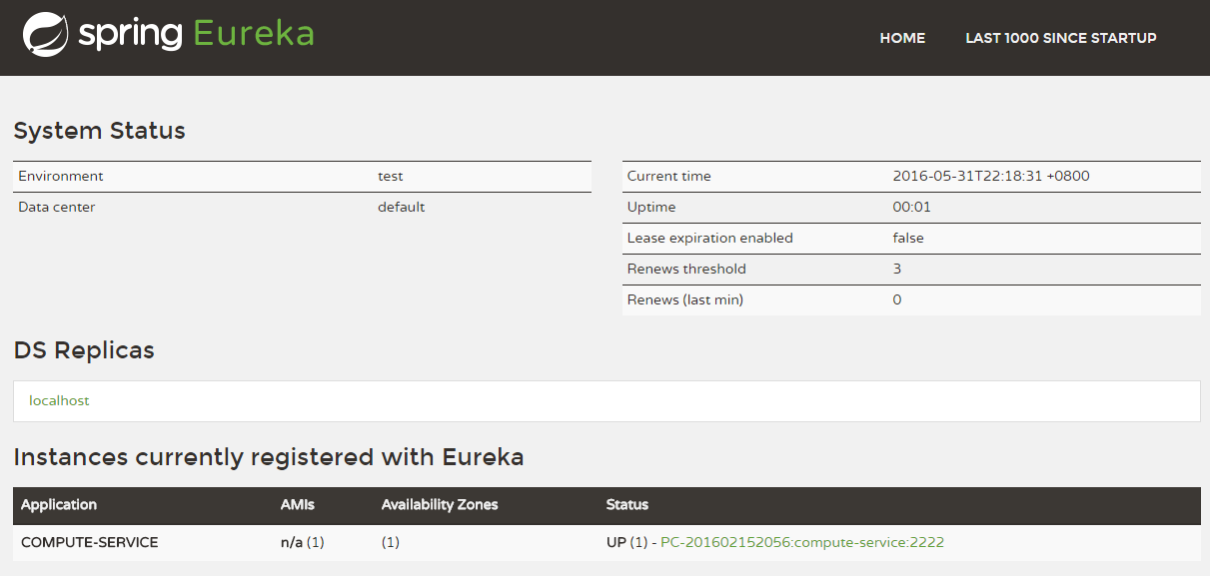Click the n/a (1) AMIs cell
This screenshot has width=1210, height=576.
(302, 542)
